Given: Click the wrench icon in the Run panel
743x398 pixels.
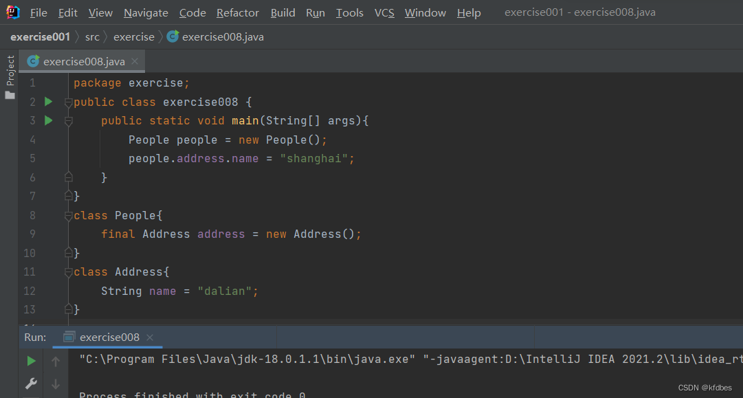Looking at the screenshot, I should click(x=31, y=384).
